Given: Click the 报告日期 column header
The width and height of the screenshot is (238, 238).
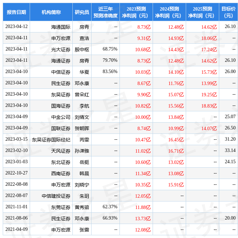Looking at the screenshot, I should pyautogui.click(x=16, y=12).
